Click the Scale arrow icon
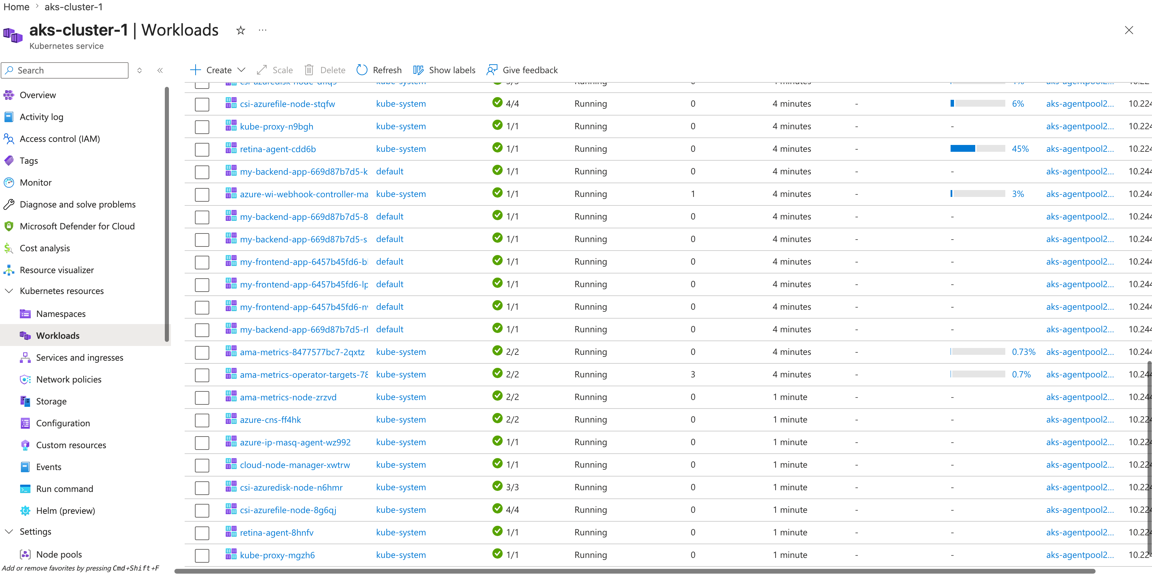 tap(262, 70)
